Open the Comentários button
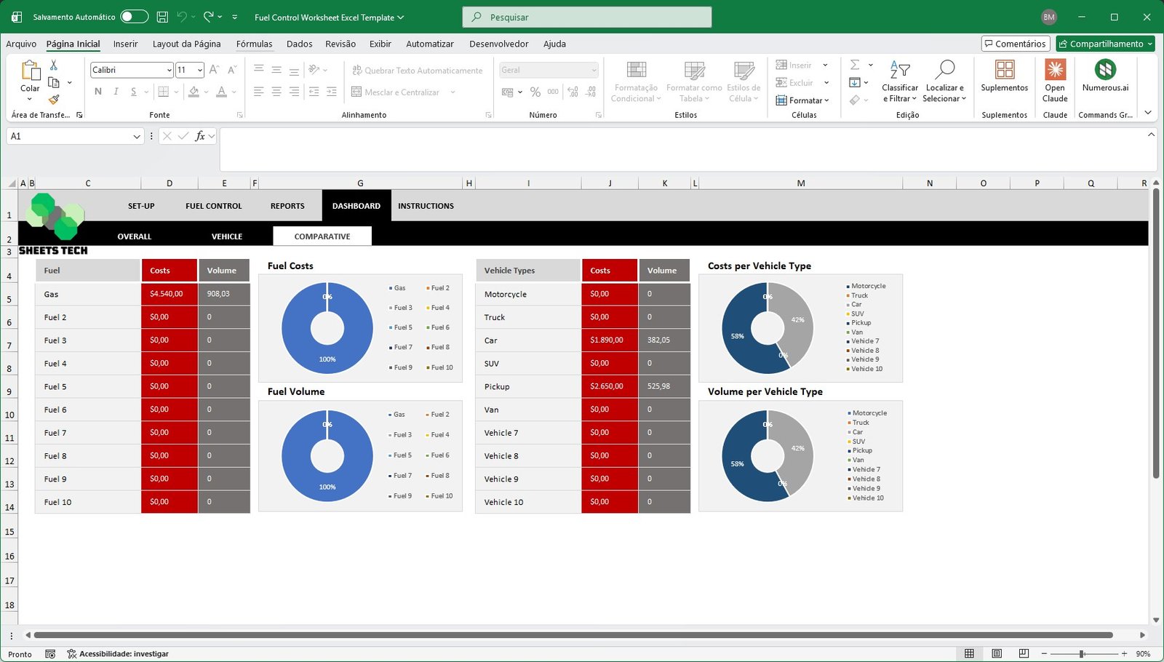The image size is (1164, 662). coord(1015,44)
